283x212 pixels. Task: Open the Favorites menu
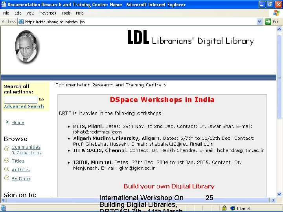point(48,13)
